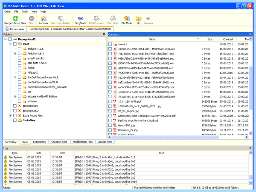Collapse the Recognized5 tree node

6,39
